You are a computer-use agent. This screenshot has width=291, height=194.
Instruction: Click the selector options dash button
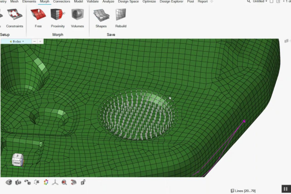(35, 41)
